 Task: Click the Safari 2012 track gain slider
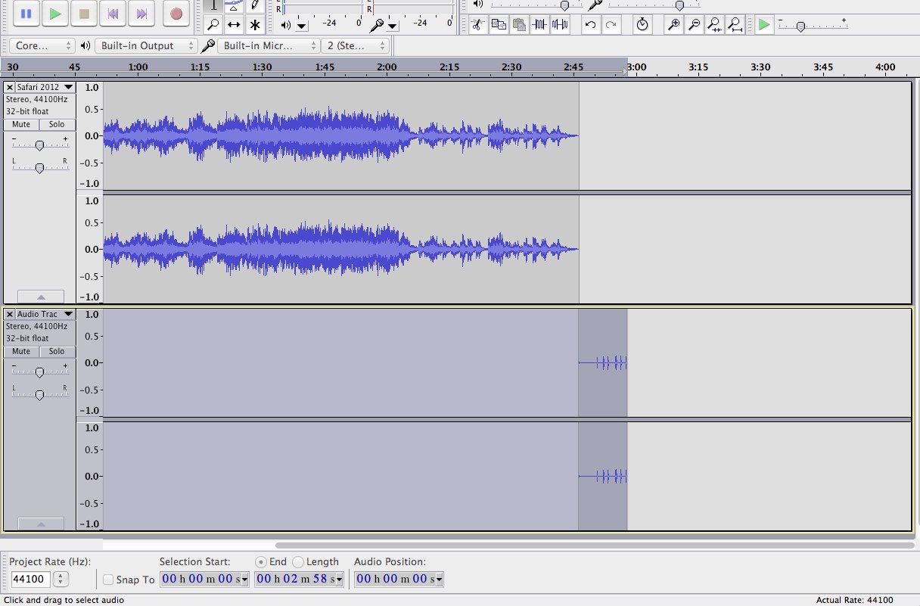tap(39, 145)
